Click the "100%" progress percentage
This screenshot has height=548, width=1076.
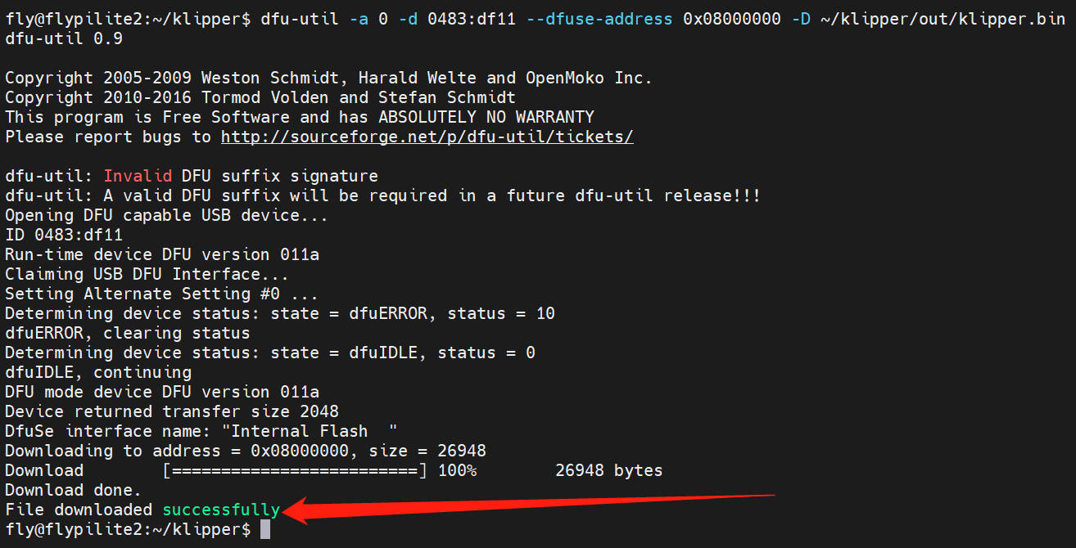coord(457,470)
